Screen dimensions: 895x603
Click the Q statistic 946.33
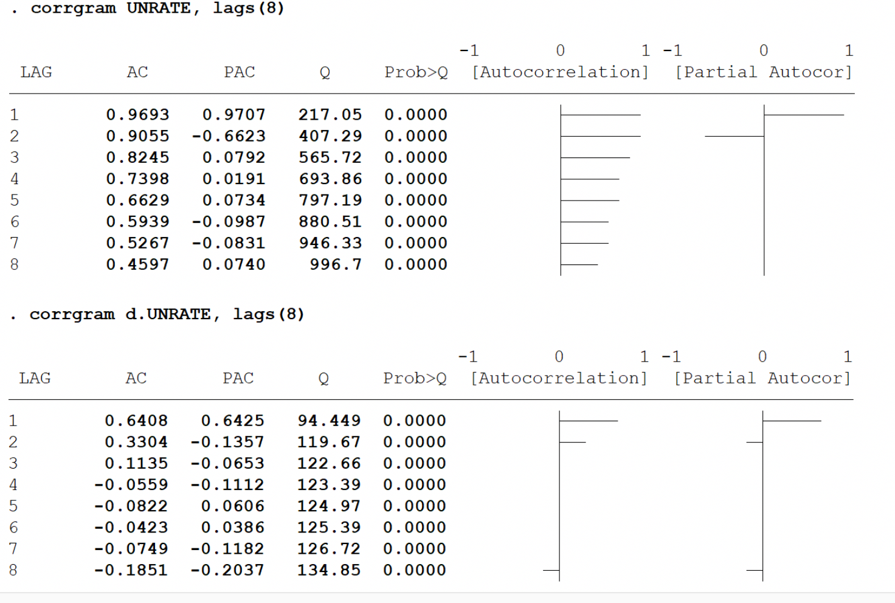point(330,243)
